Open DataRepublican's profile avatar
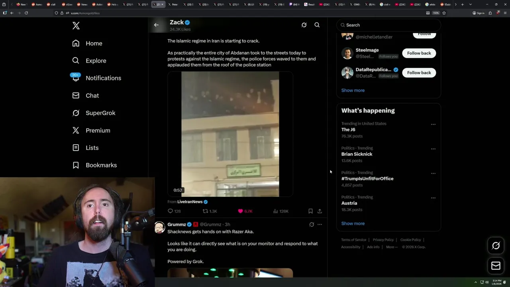Screen dimensions: 510x287 coord(347,73)
